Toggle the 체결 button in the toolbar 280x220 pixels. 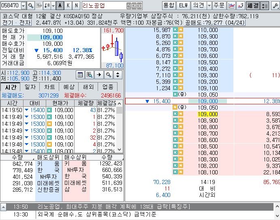[x=253, y=6]
